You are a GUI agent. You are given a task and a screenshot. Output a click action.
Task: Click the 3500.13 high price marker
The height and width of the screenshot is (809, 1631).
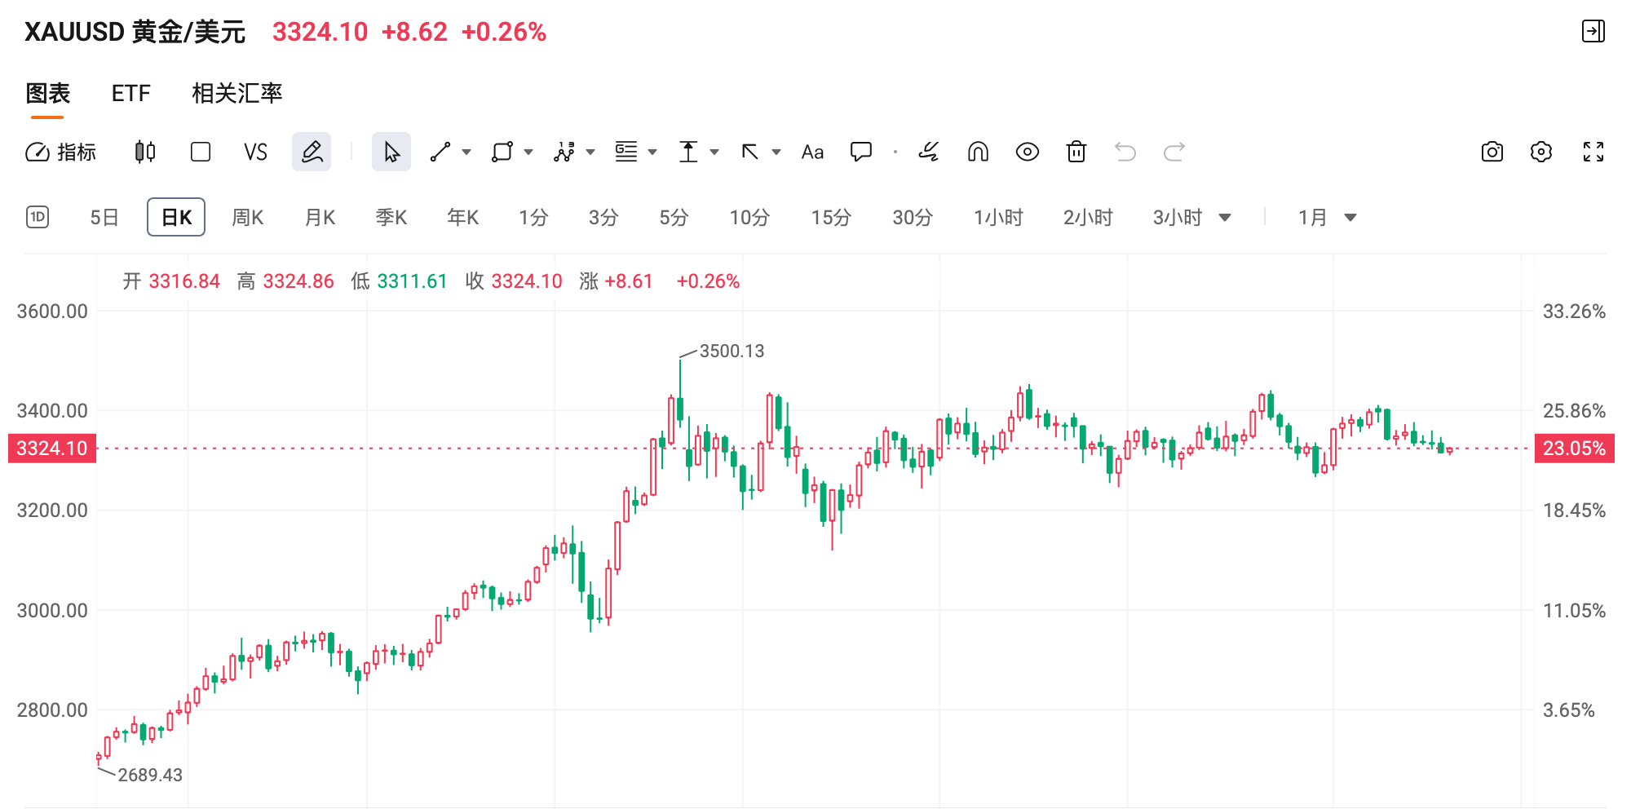tap(732, 351)
